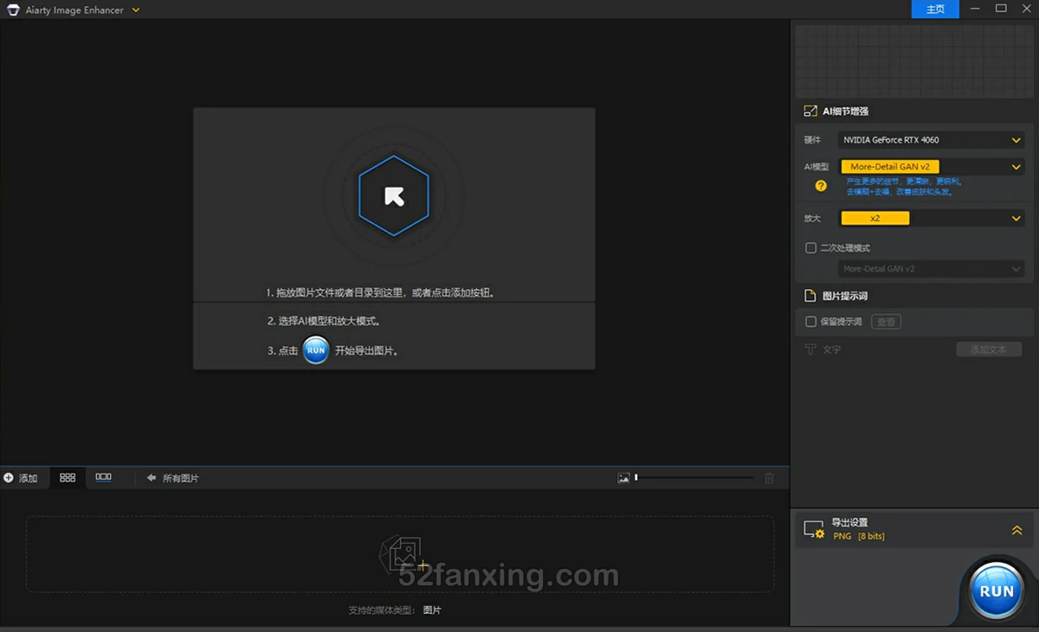Open the AI模型 More-Detail GAN v2 dropdown
Viewport: 1039px width, 632px height.
tap(931, 167)
